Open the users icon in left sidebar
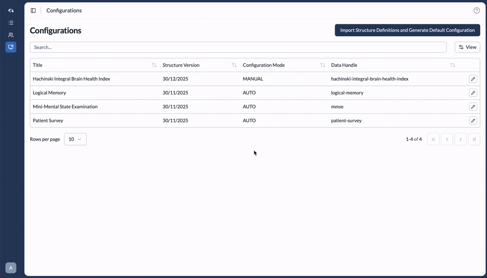Screen dimensions: 487x278 [11, 35]
